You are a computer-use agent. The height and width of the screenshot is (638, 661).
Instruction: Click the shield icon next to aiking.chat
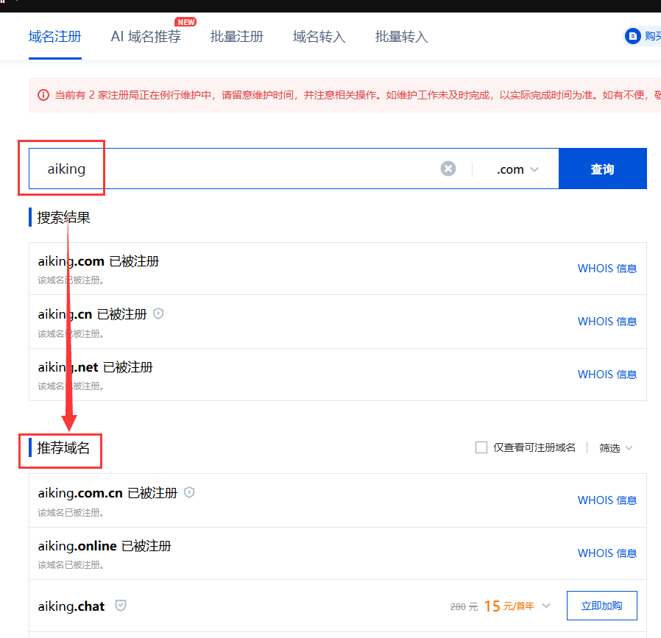121,606
